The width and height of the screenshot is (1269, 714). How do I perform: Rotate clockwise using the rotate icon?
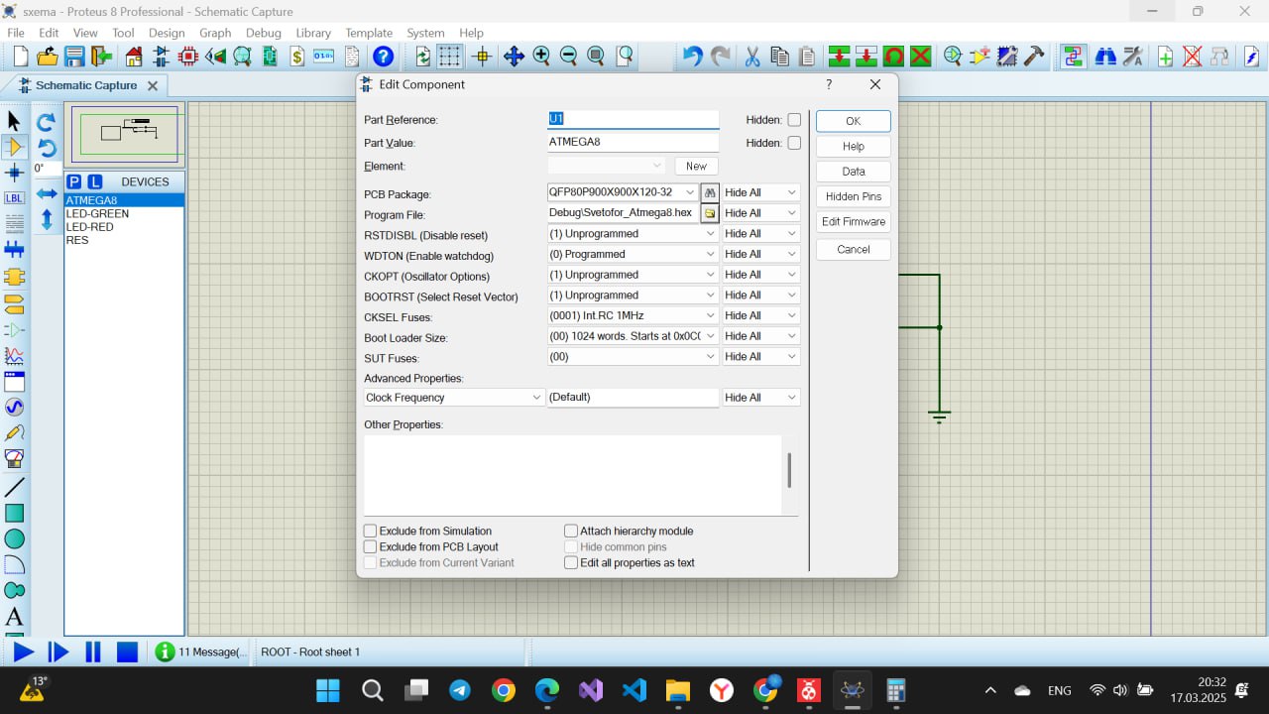(x=46, y=123)
